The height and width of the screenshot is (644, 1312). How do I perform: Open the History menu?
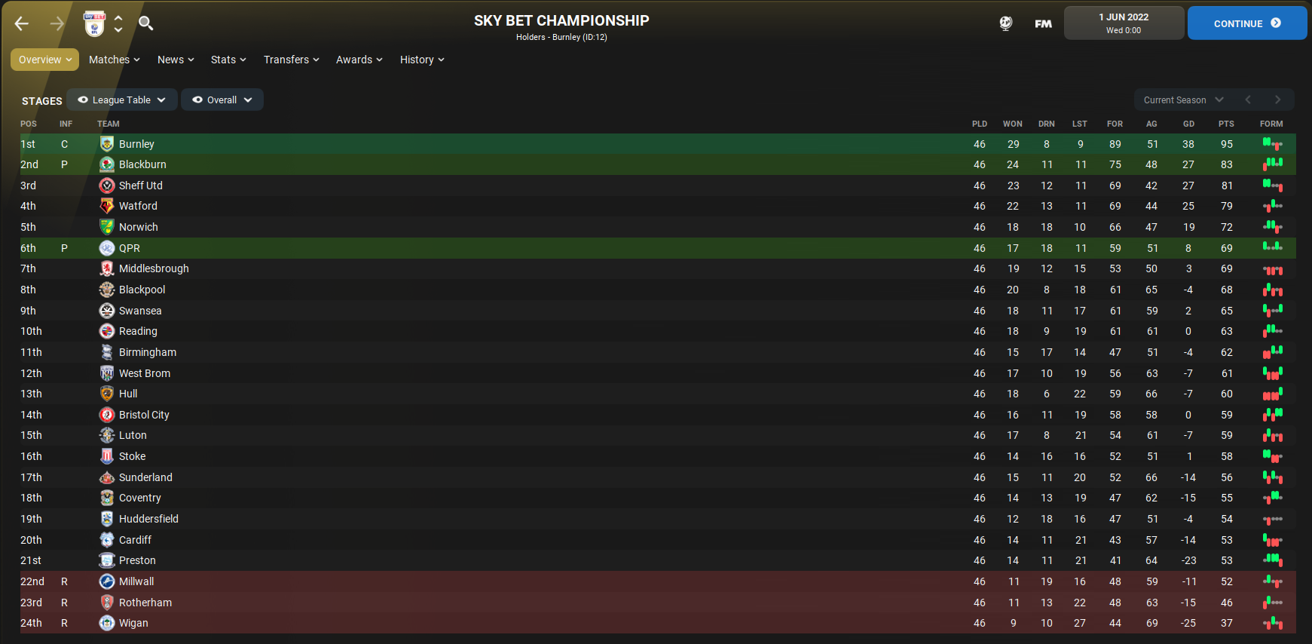(422, 60)
